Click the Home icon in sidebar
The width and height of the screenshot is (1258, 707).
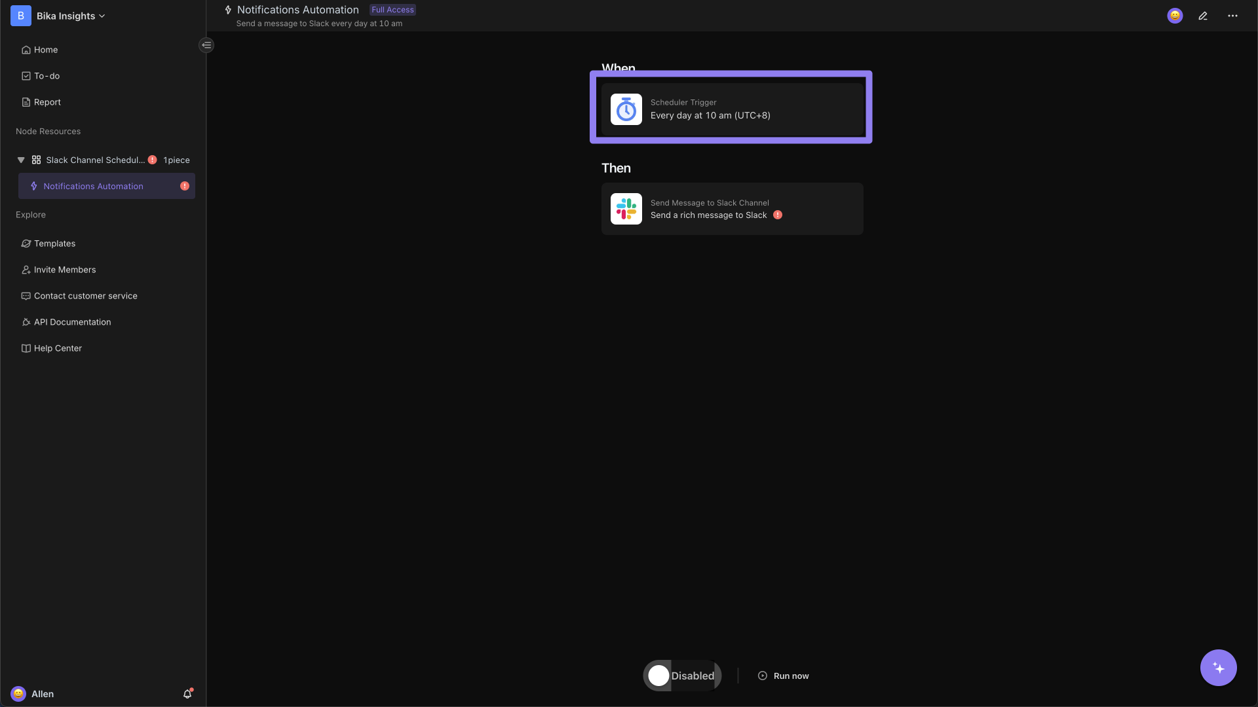point(26,50)
